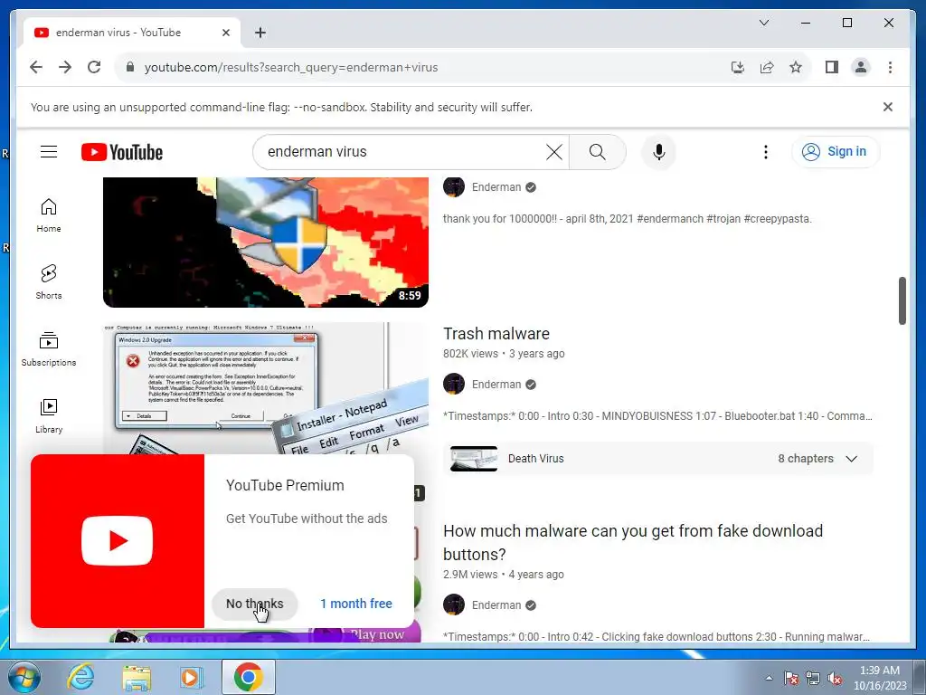Open Library in sidebar
Image resolution: width=926 pixels, height=695 pixels.
click(49, 416)
